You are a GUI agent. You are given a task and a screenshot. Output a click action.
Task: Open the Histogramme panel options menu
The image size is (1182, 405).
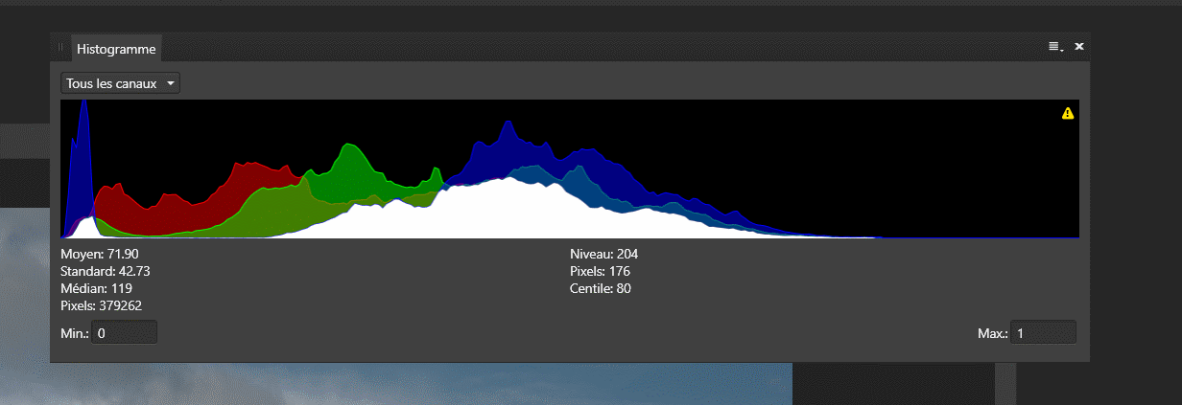tap(1055, 46)
